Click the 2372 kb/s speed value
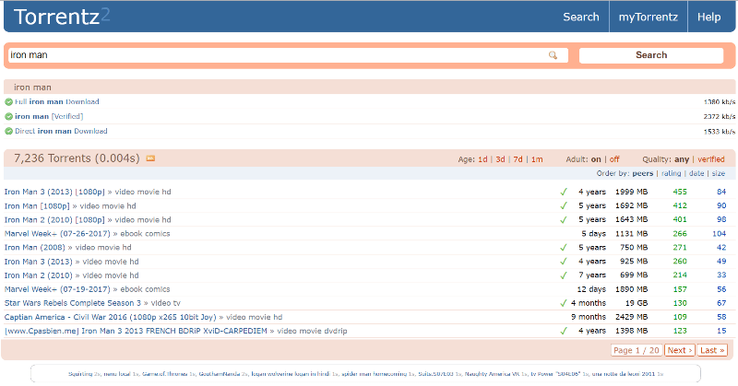 click(720, 117)
